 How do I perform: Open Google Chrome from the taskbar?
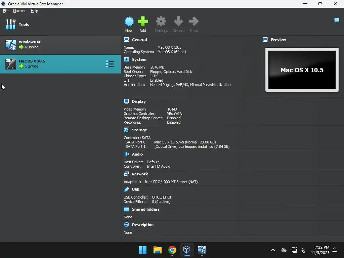click(172, 250)
